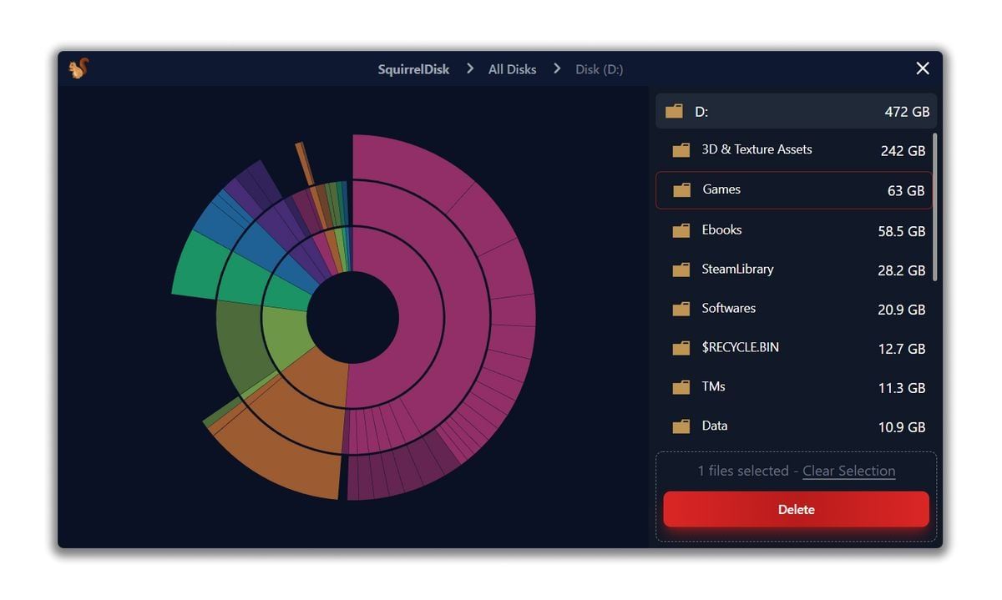Click the 472 GB size value
The image size is (1002, 600).
click(907, 112)
